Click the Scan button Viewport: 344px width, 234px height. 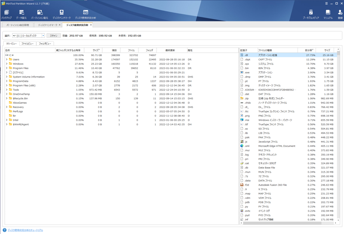tap(53, 36)
